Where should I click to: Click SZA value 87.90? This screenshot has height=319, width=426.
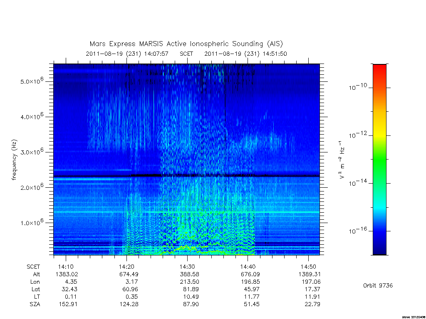click(191, 304)
